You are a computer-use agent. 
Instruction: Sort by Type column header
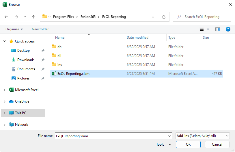[172, 38]
